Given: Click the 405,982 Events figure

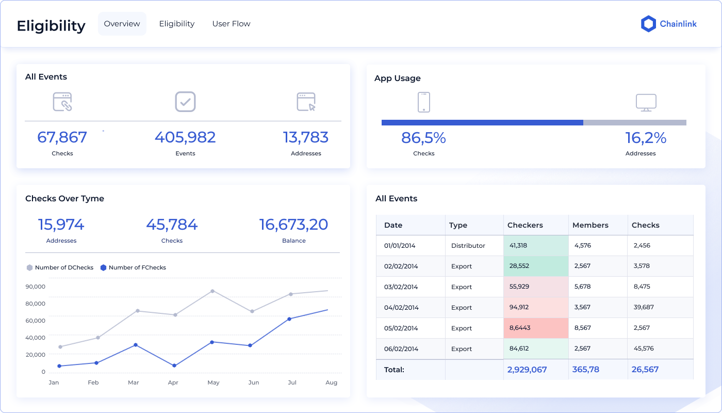Looking at the screenshot, I should pos(185,137).
